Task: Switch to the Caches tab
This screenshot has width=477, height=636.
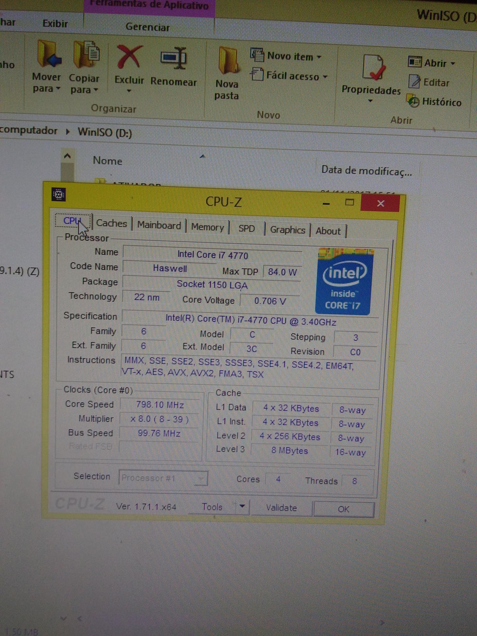Action: tap(111, 223)
